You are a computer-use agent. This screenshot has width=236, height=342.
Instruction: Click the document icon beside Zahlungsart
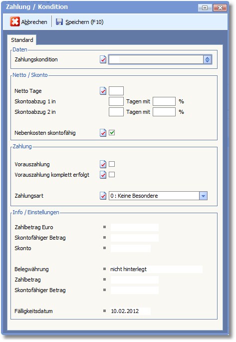click(103, 196)
